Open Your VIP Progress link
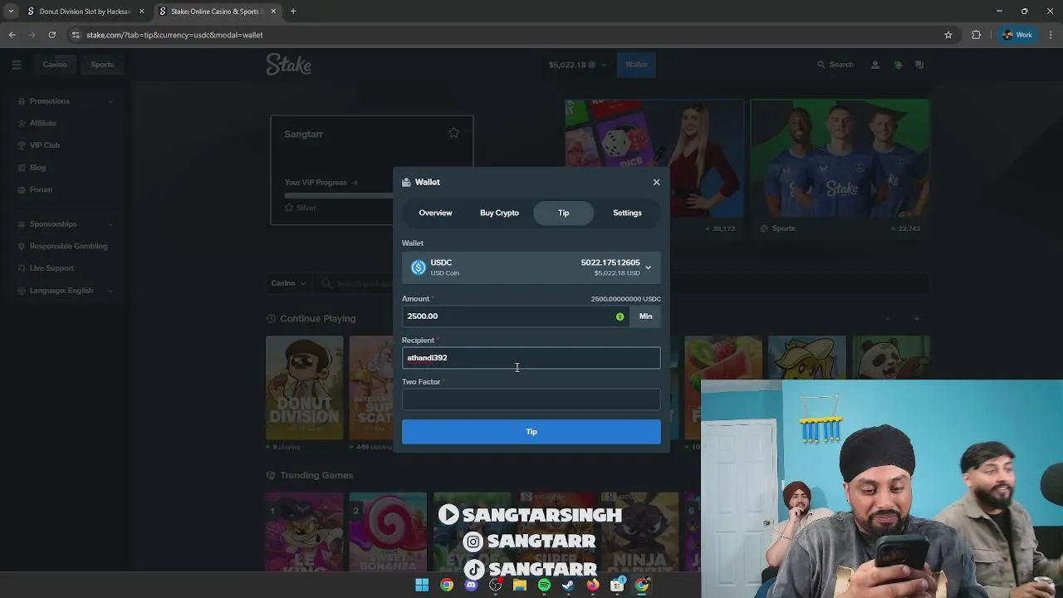The height and width of the screenshot is (598, 1063). coord(321,183)
